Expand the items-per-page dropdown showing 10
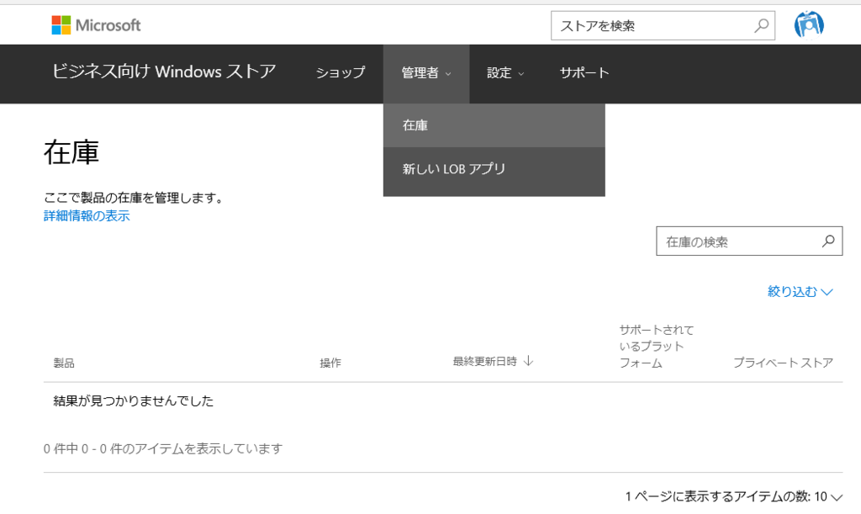 click(x=828, y=497)
